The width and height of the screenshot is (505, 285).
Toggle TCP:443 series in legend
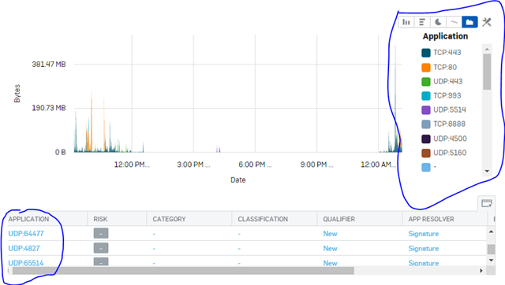click(441, 53)
